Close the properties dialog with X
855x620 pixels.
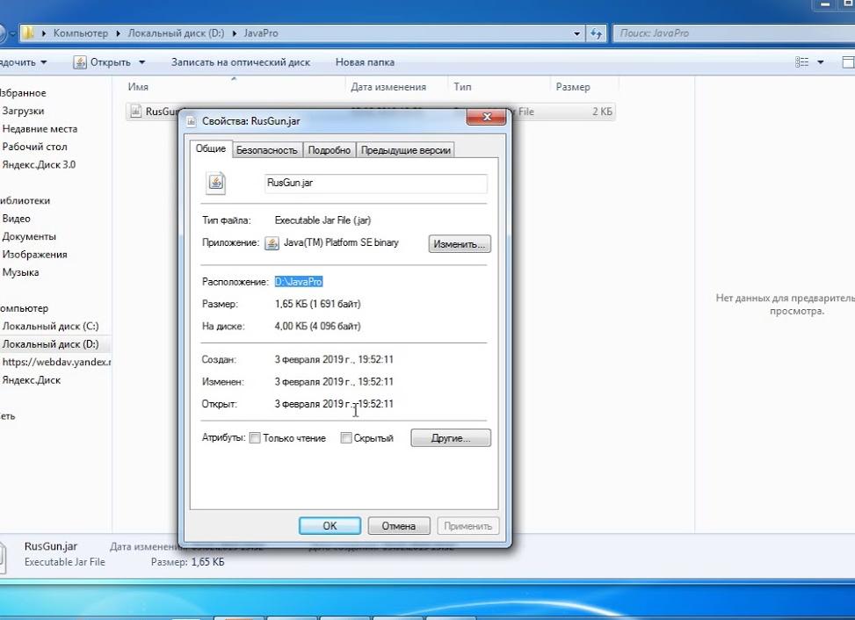[487, 117]
